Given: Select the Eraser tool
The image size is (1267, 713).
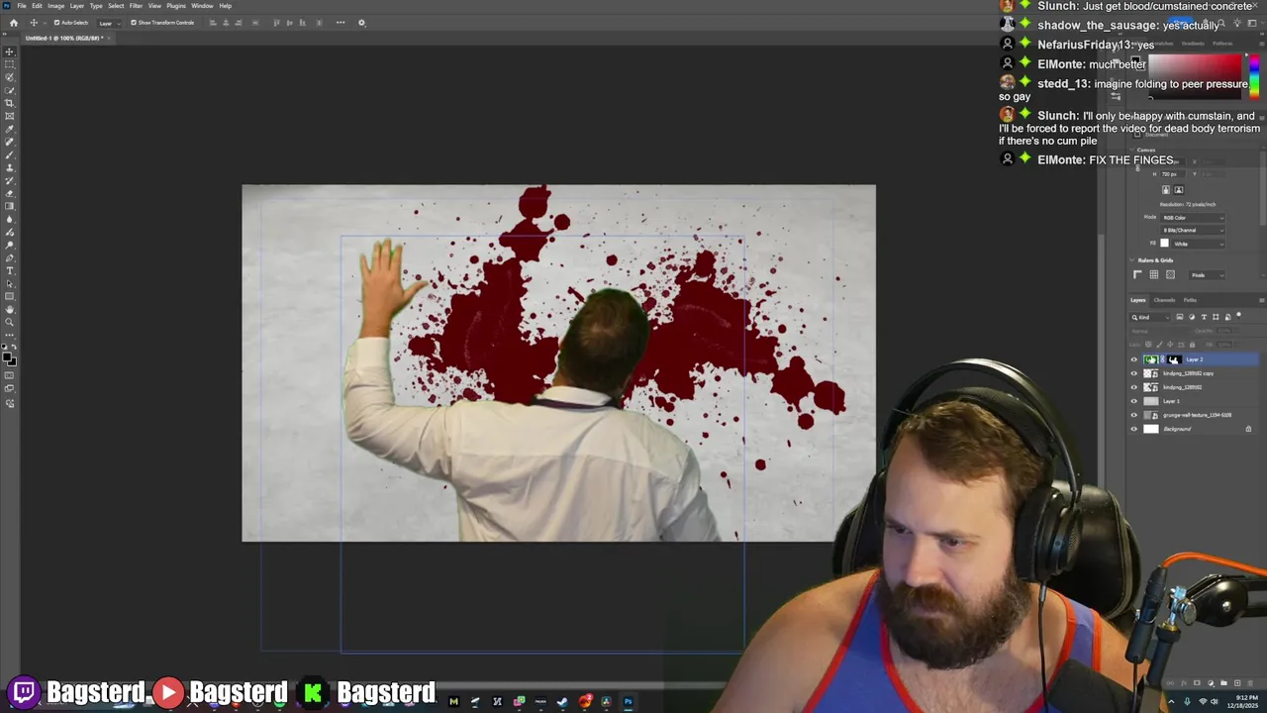Looking at the screenshot, I should [x=10, y=192].
